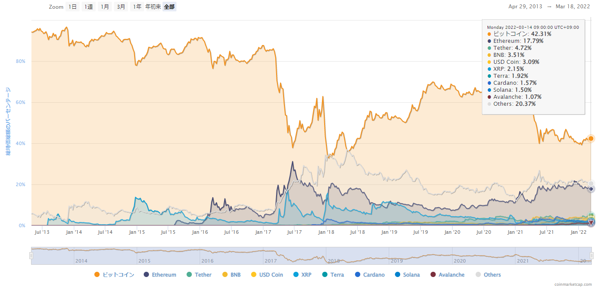Viewport: 598px width, 291px height.
Task: Switch to the 全部 zoom range
Action: [169, 7]
